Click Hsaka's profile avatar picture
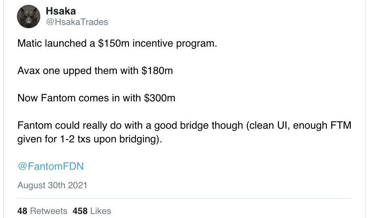Screen dimensions: 369x218 (x=28, y=16)
